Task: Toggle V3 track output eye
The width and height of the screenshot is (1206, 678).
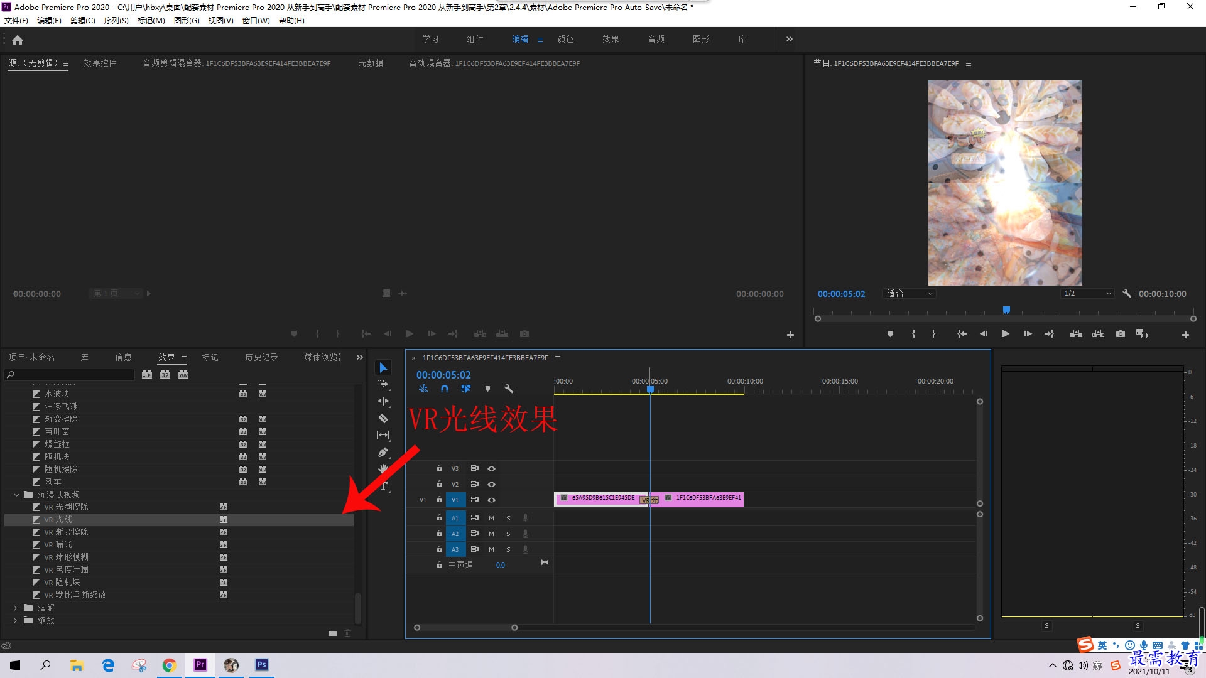Action: 492,469
